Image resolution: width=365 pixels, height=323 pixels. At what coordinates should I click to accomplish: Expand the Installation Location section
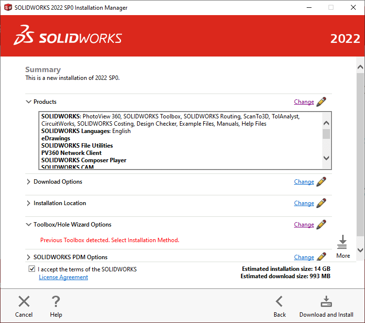tap(28, 203)
